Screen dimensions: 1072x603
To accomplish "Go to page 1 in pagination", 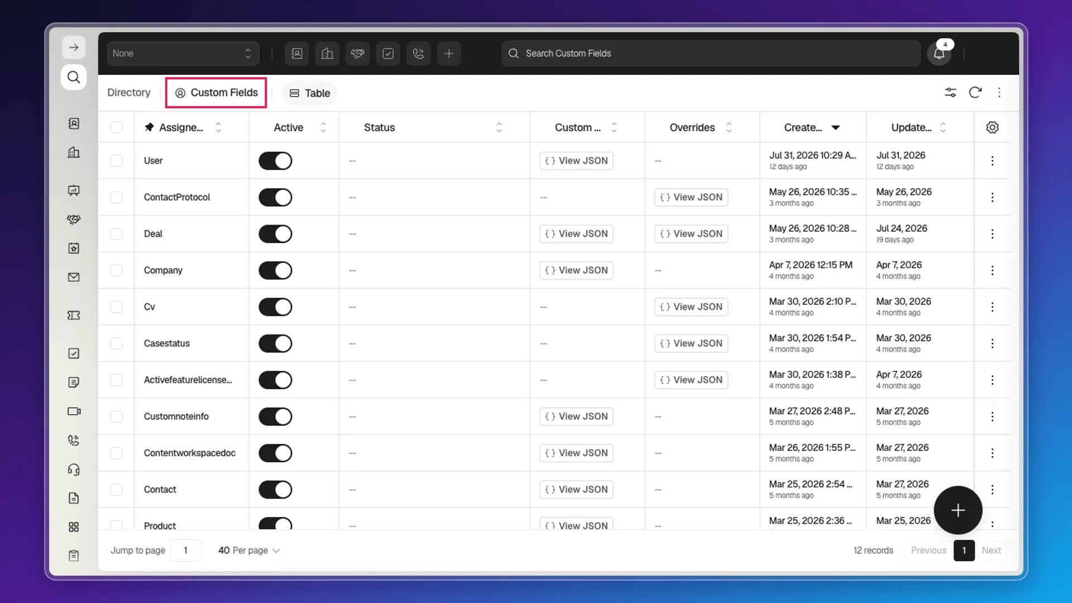I will 964,551.
